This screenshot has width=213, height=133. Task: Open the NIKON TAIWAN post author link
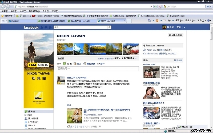point(76,78)
